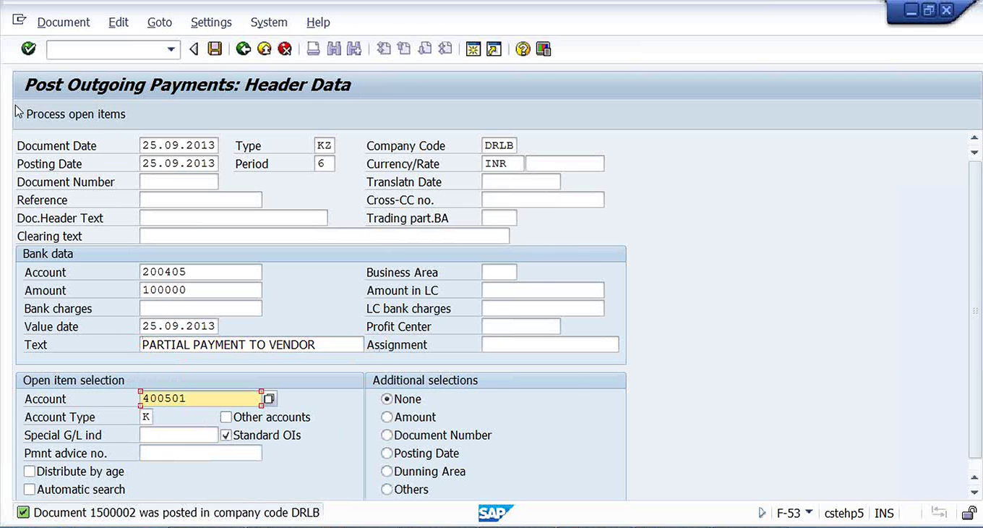Select the Others radio button
This screenshot has height=528, width=983.
387,490
